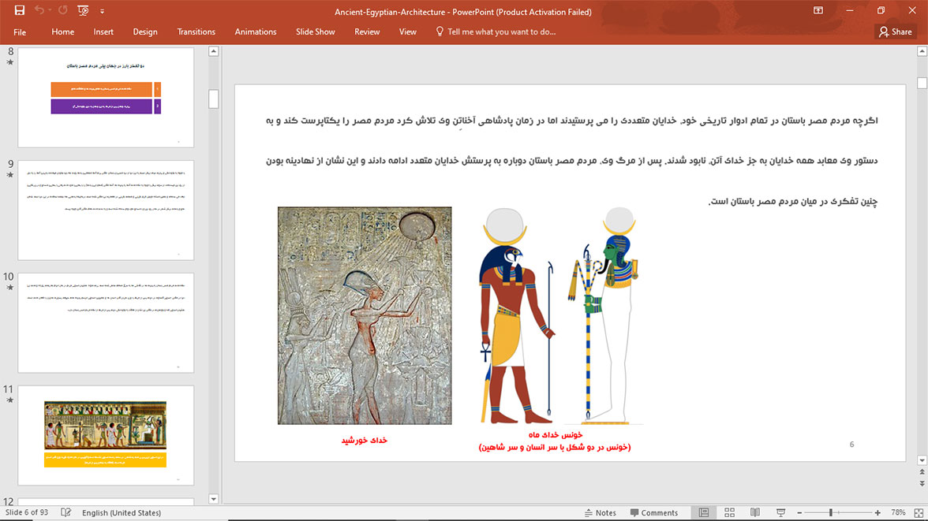Click the animation star icon beside slide 8
This screenshot has width=928, height=521.
9,62
